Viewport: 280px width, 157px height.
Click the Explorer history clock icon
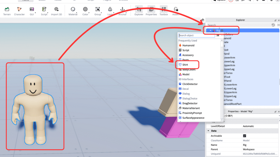273,25
